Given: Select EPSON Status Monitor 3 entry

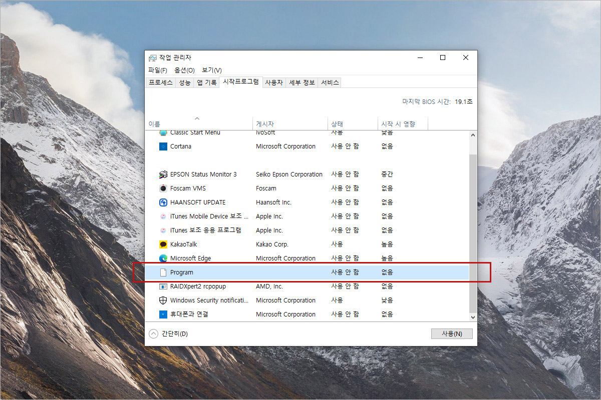Looking at the screenshot, I should [x=203, y=174].
